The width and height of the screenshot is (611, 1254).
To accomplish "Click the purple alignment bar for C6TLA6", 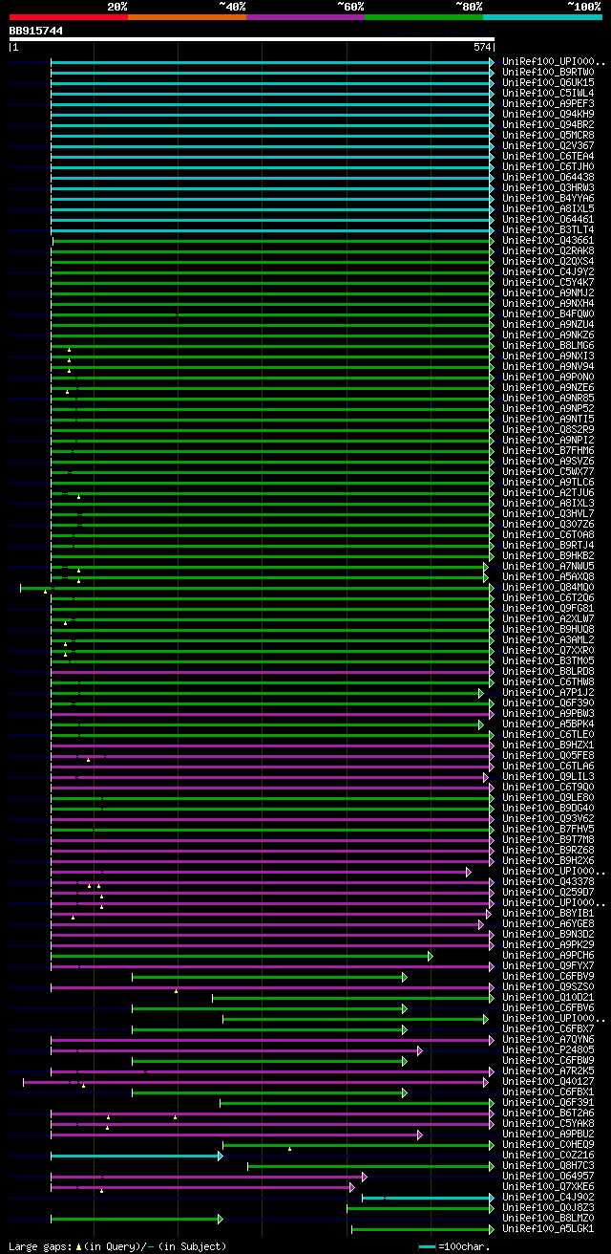I will tap(272, 766).
